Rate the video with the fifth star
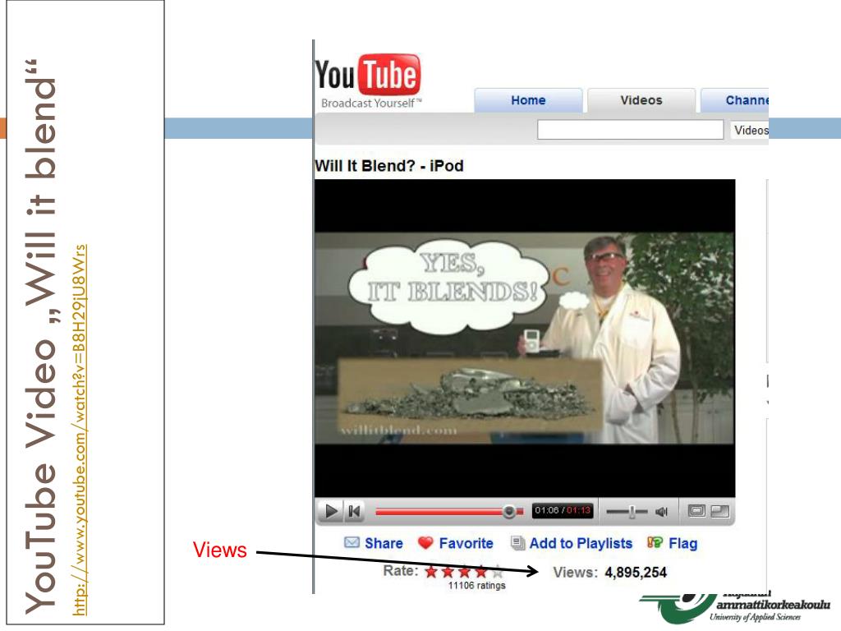This screenshot has height=631, width=841. 497,572
